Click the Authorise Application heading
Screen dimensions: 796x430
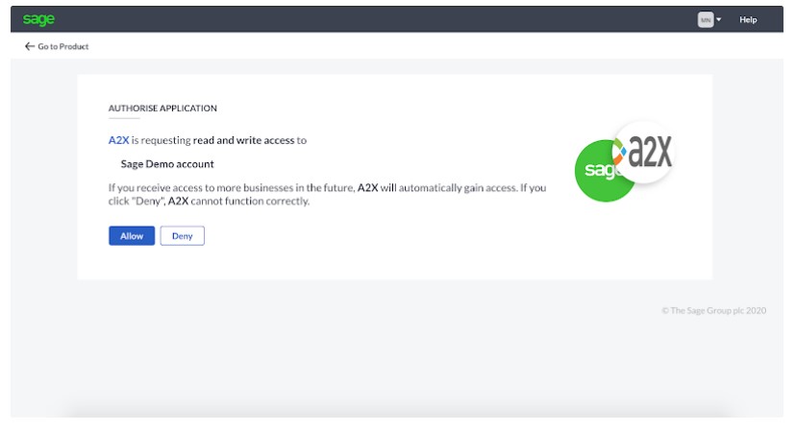pos(162,108)
